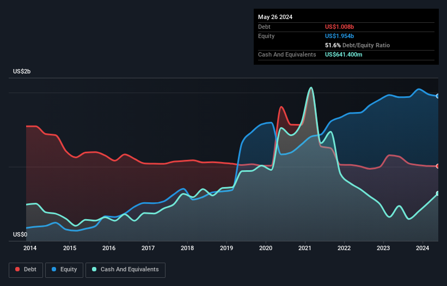Click the 2018 x-axis label
The width and height of the screenshot is (447, 286).
tap(187, 248)
